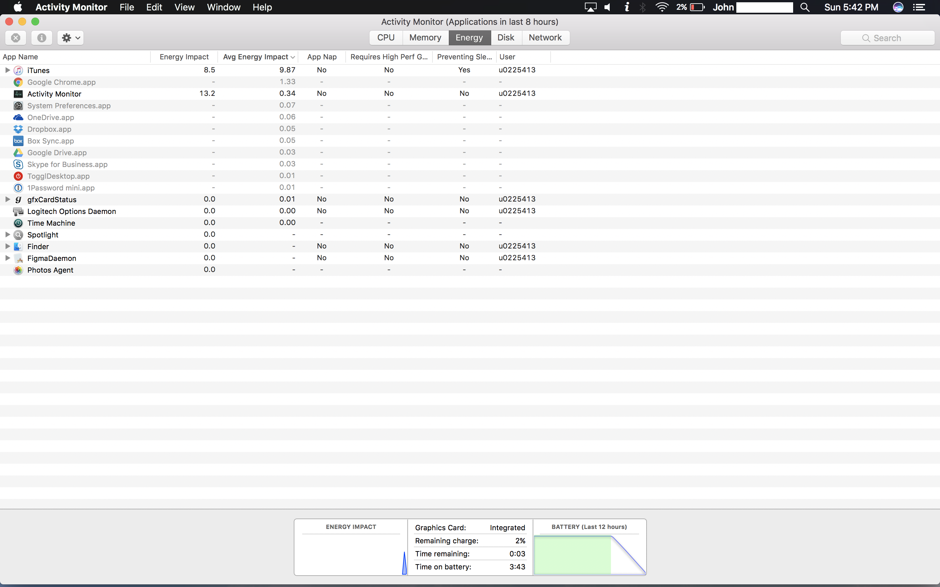Open the gear actions dropdown menu
The height and width of the screenshot is (587, 940).
(71, 38)
